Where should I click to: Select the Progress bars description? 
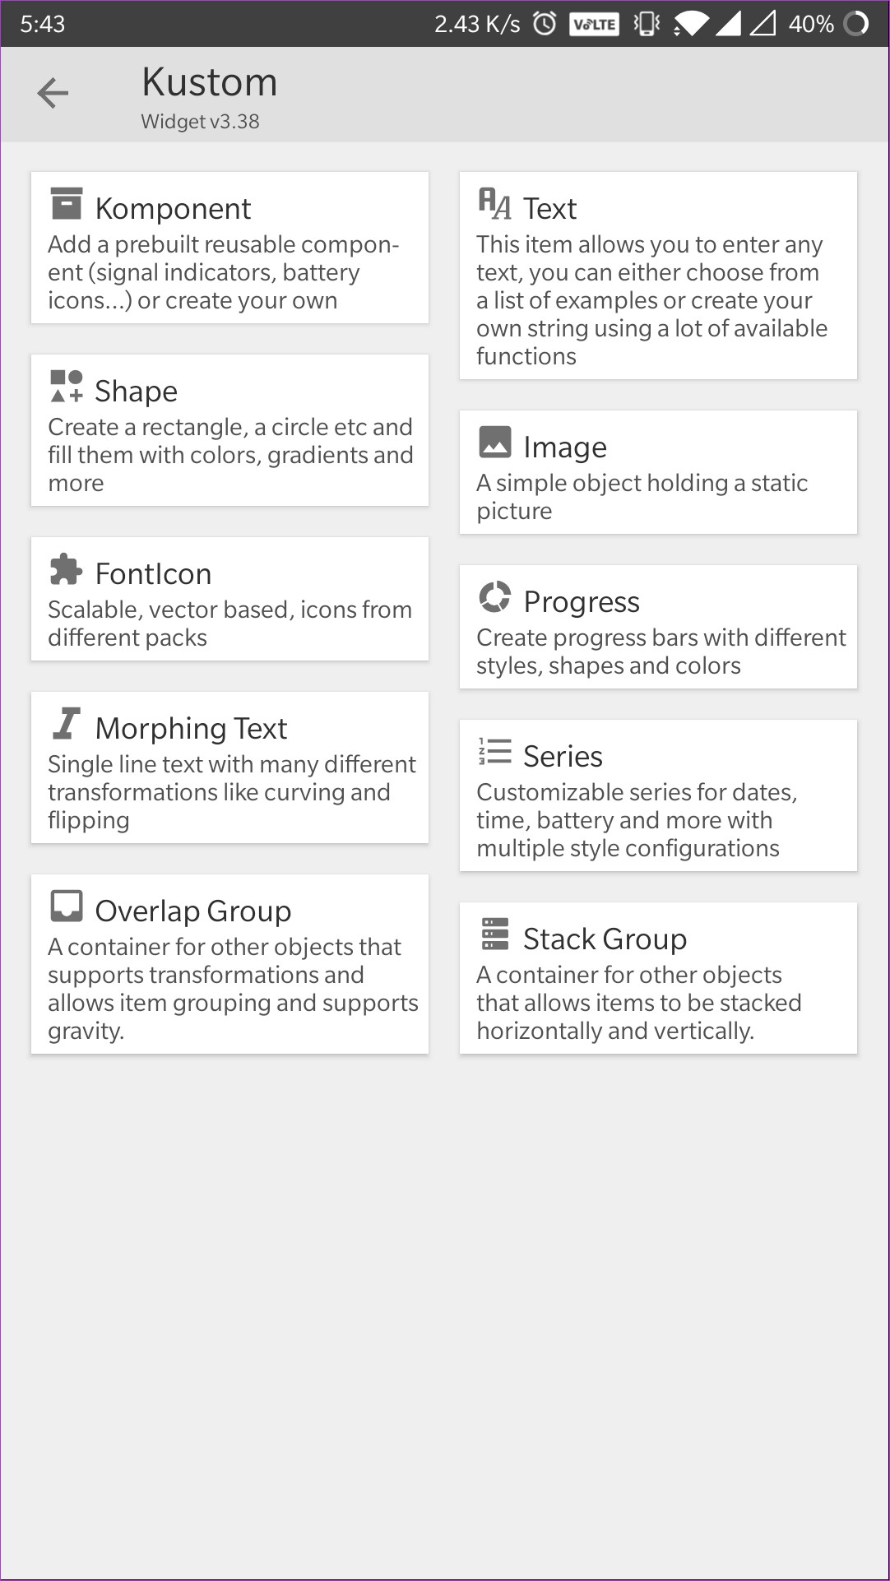pyautogui.click(x=661, y=651)
